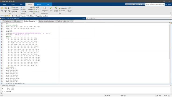Switch to the HOME ribbon tab
The width and height of the screenshot is (172, 97).
point(4,4)
